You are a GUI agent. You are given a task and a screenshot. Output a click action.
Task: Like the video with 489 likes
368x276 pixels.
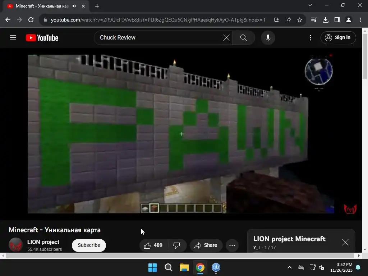coord(153,245)
